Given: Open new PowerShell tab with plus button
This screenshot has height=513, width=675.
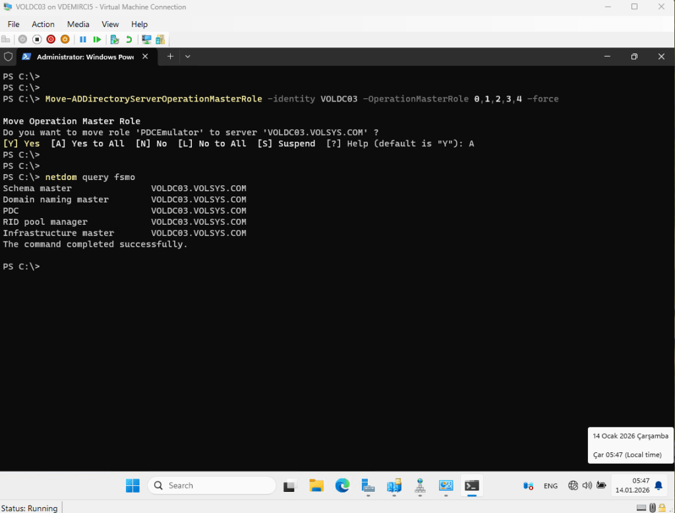Looking at the screenshot, I should tap(170, 57).
